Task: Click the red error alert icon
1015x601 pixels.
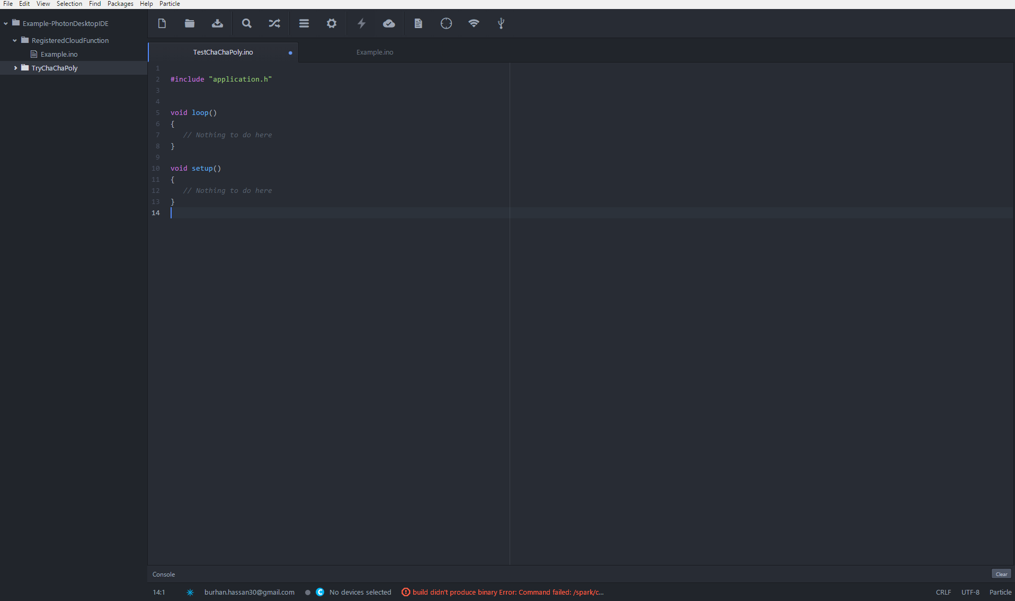Action: click(406, 592)
